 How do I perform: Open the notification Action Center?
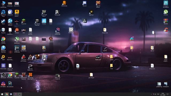168,94
